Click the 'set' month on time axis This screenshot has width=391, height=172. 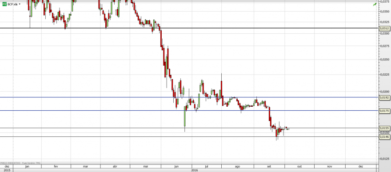point(269,166)
